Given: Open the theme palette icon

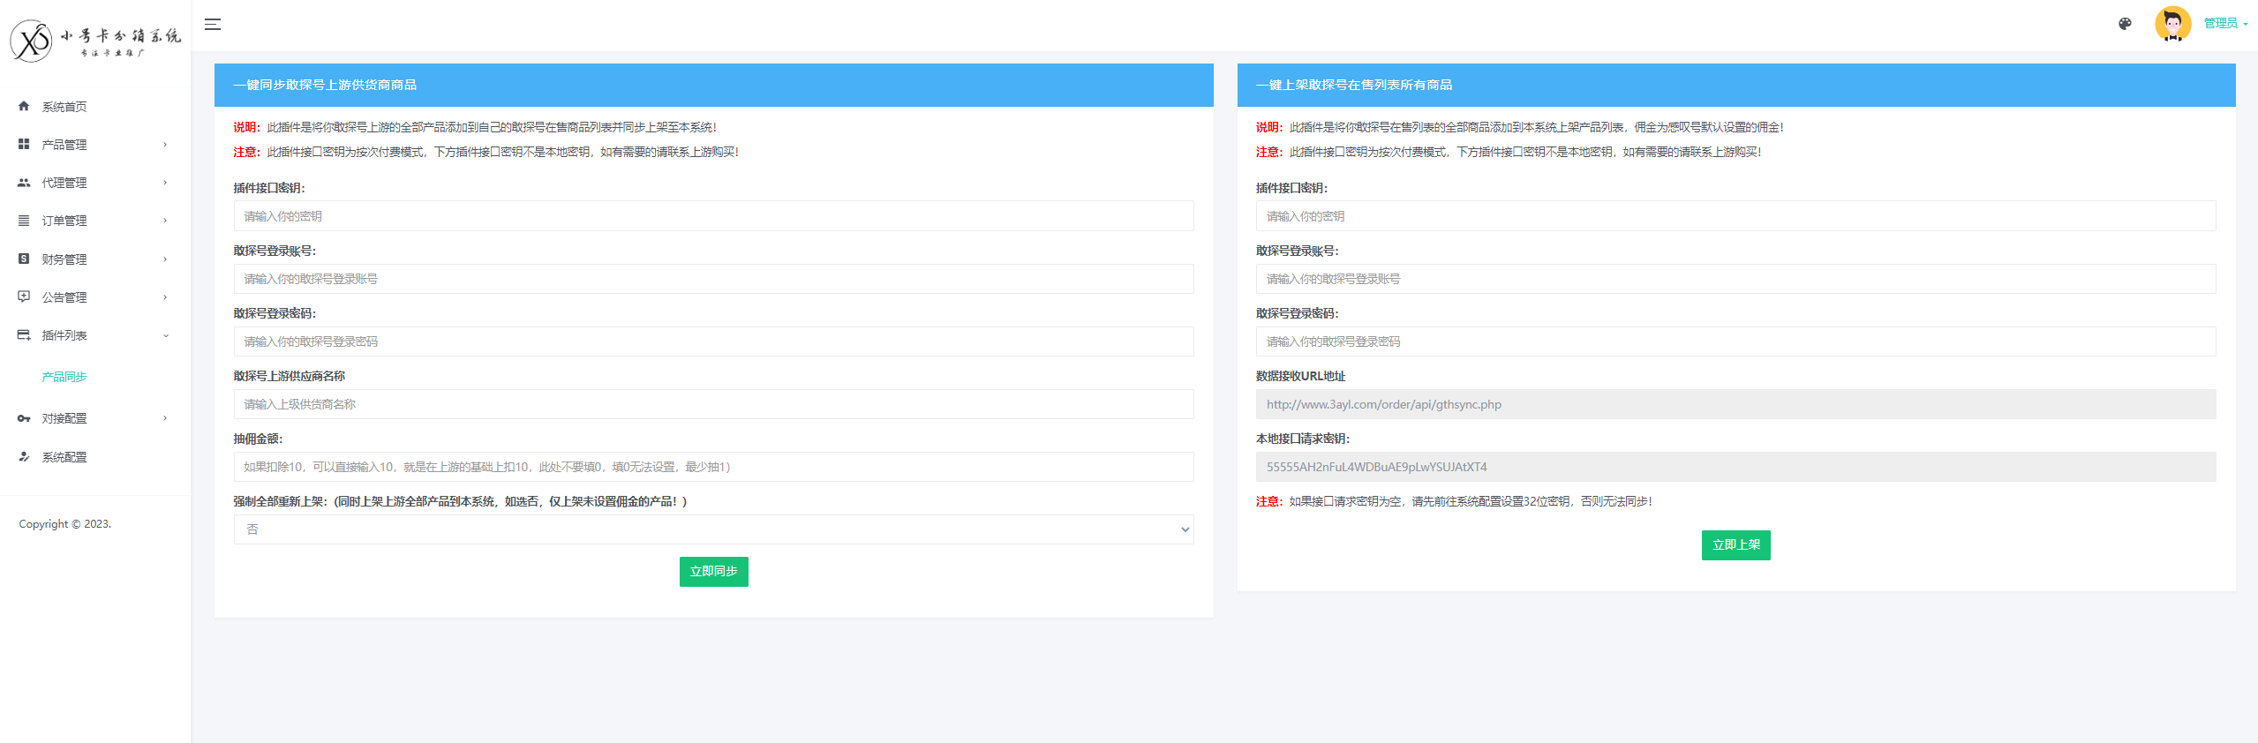Looking at the screenshot, I should pos(2125,24).
